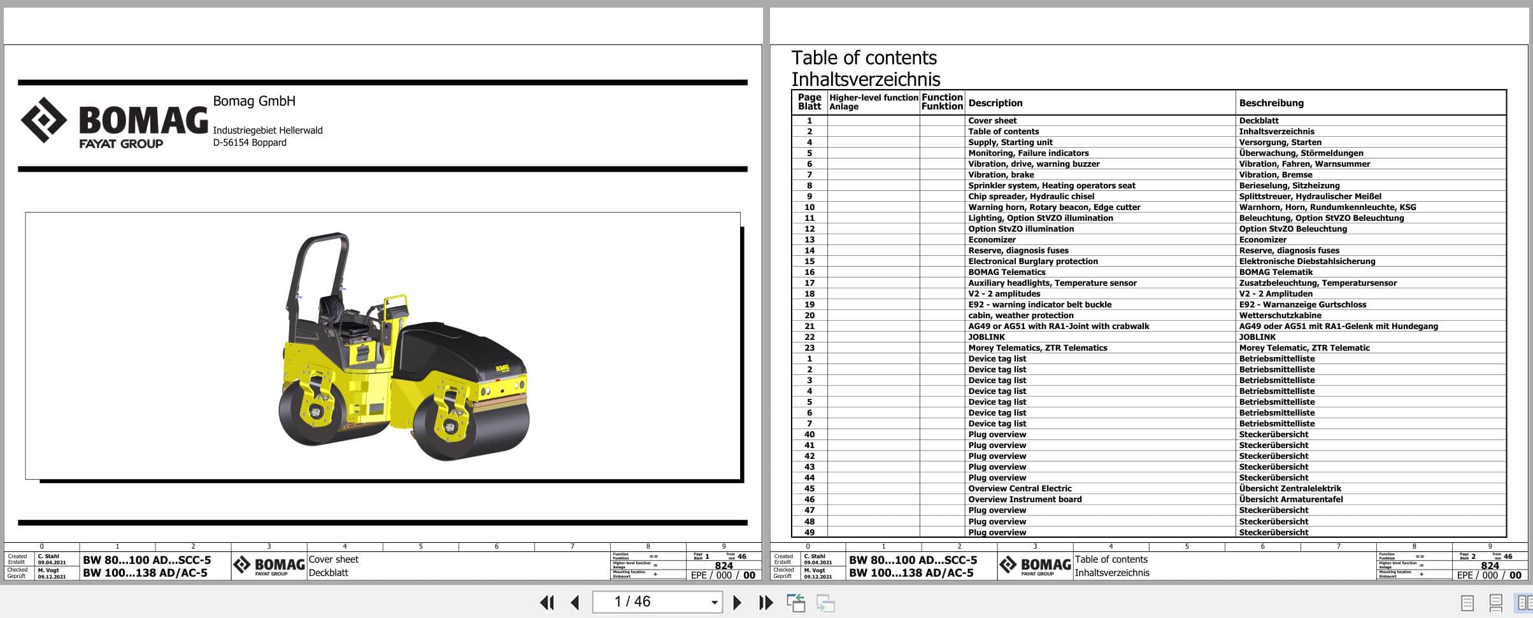Screen dimensions: 1533x618
Task: Navigate forward to the next view
Action: (x=822, y=601)
